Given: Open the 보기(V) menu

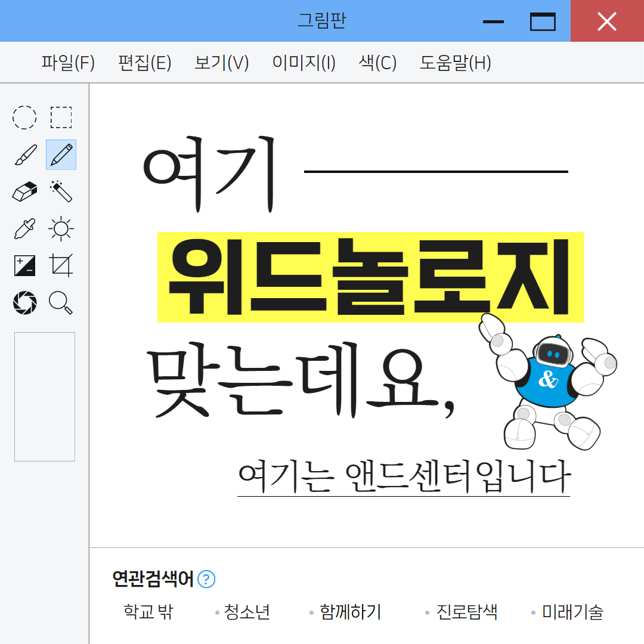Looking at the screenshot, I should 222,63.
